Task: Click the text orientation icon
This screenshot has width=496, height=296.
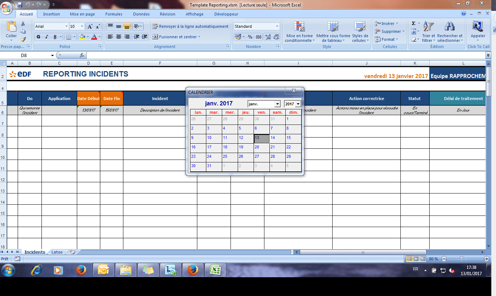Action: pyautogui.click(x=136, y=26)
